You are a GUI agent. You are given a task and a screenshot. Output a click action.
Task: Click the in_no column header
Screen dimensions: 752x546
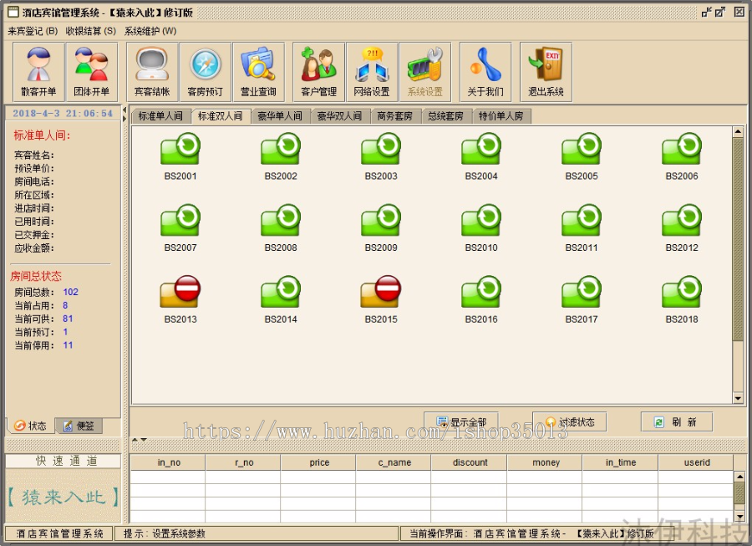[167, 462]
